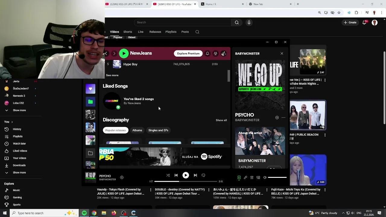Screen dimensions: 386x217
Task: Select Singles and EPs filter
Action: click(x=158, y=130)
